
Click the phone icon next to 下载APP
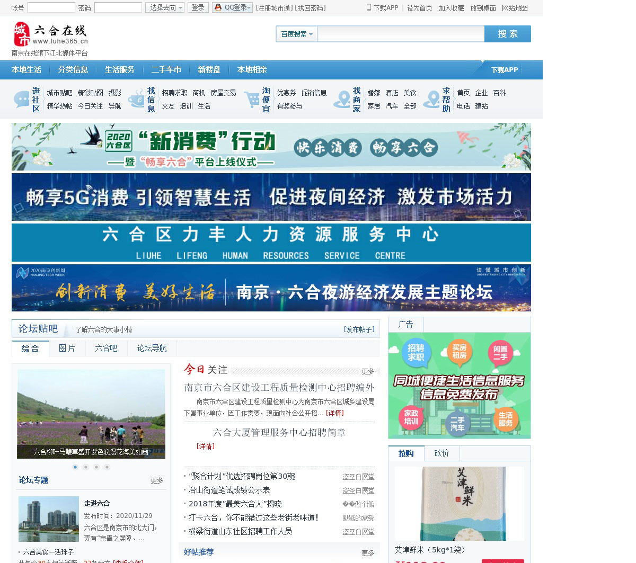tap(369, 7)
